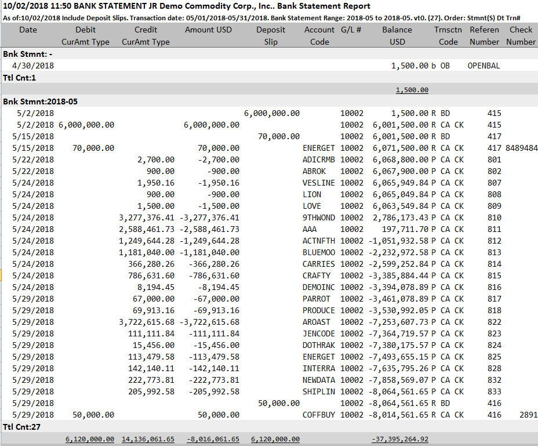
Task: Click the CARRIES account code
Action: point(318,264)
